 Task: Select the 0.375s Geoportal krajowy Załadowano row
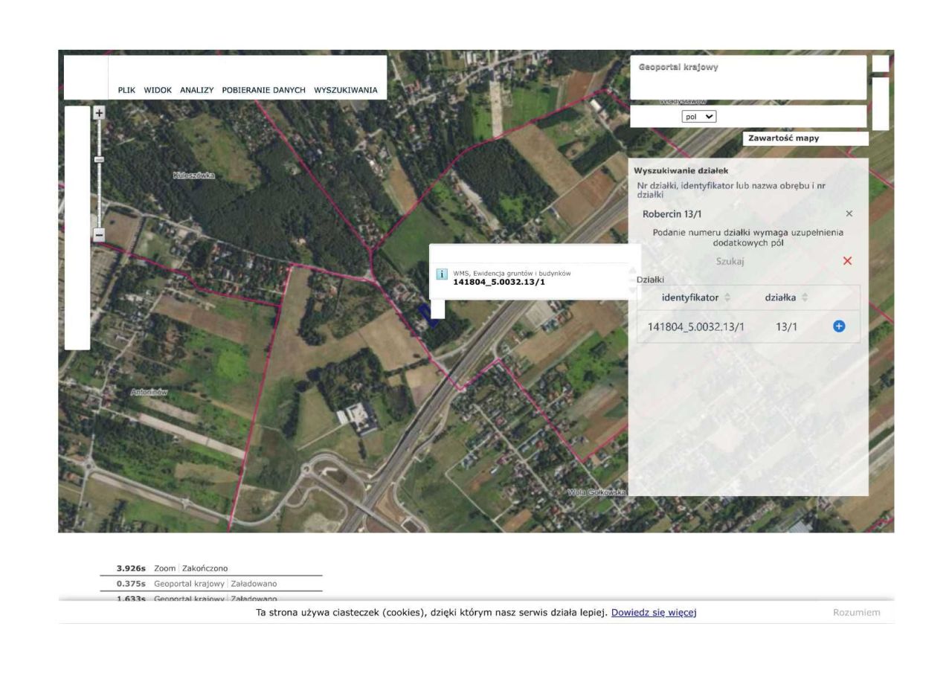[213, 584]
